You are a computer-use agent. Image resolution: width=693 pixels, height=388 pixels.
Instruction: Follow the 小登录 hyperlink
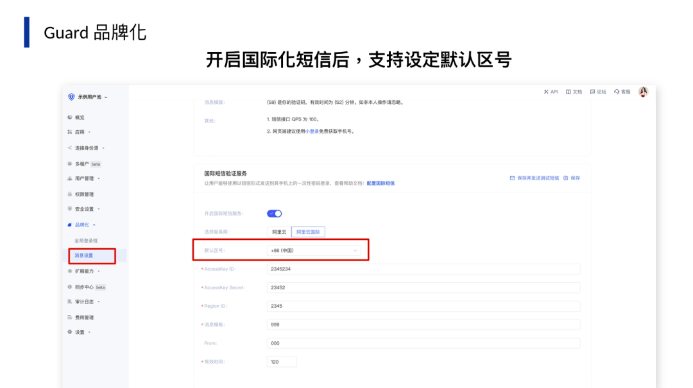tap(312, 131)
